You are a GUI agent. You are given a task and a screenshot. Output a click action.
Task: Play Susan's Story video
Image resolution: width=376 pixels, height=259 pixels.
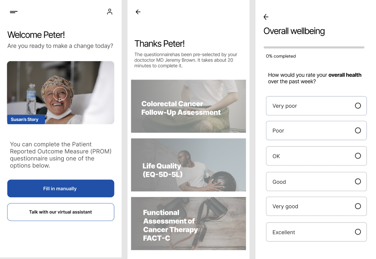tap(60, 94)
